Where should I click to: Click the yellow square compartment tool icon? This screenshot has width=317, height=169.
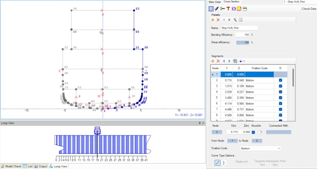tap(239, 9)
